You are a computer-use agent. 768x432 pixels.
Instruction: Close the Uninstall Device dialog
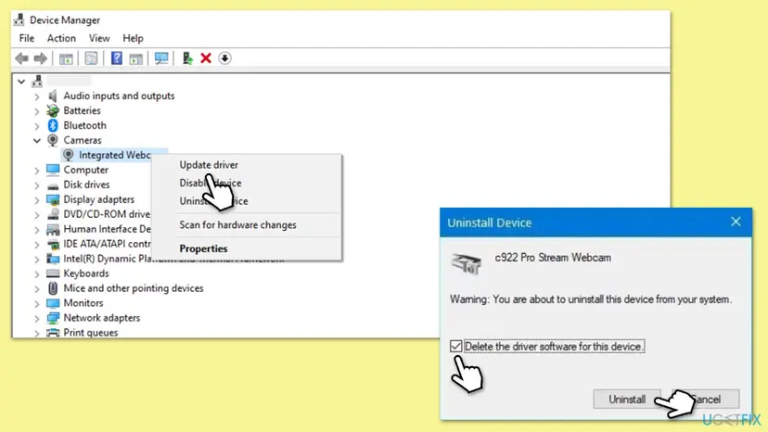coord(736,222)
